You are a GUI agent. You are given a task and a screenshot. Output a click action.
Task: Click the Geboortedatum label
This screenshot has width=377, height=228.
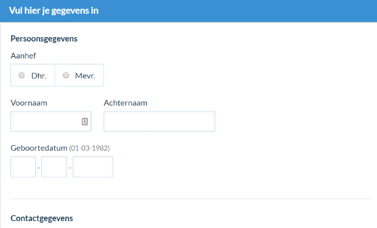click(x=39, y=148)
